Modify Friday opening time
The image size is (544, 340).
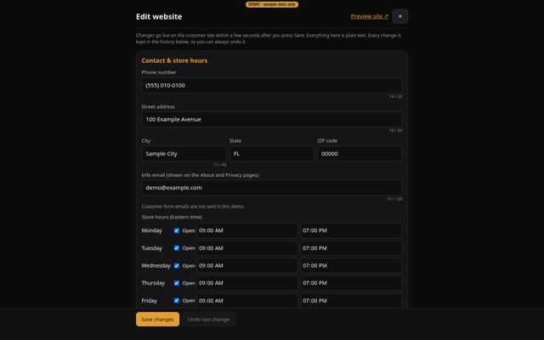click(x=247, y=301)
